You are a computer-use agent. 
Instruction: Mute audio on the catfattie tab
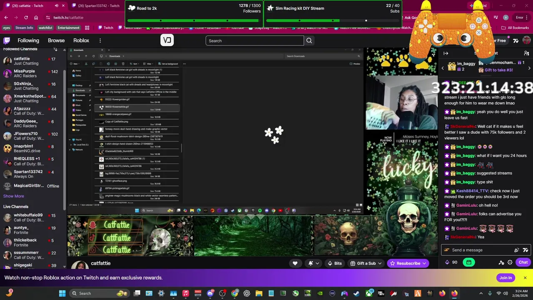pos(57,6)
